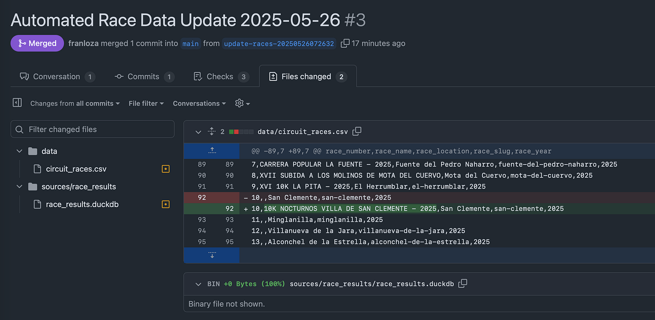
Task: Expand diff lines downward below line 95
Action: tap(212, 255)
